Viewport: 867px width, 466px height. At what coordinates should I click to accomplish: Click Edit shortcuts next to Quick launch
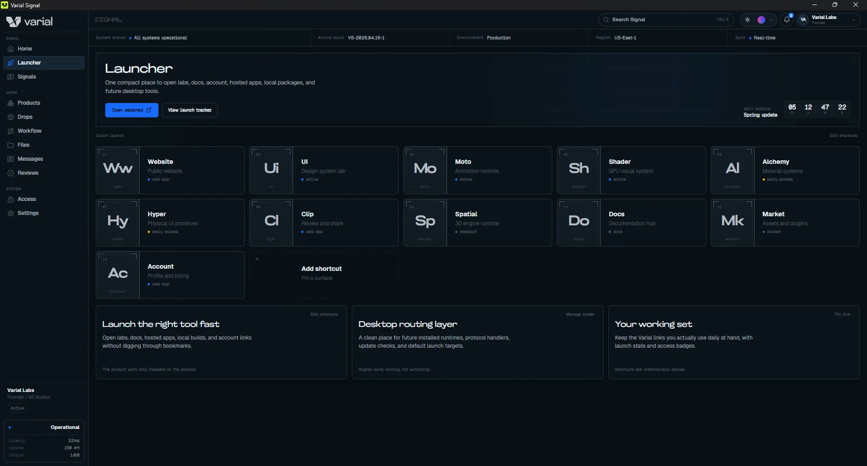843,135
